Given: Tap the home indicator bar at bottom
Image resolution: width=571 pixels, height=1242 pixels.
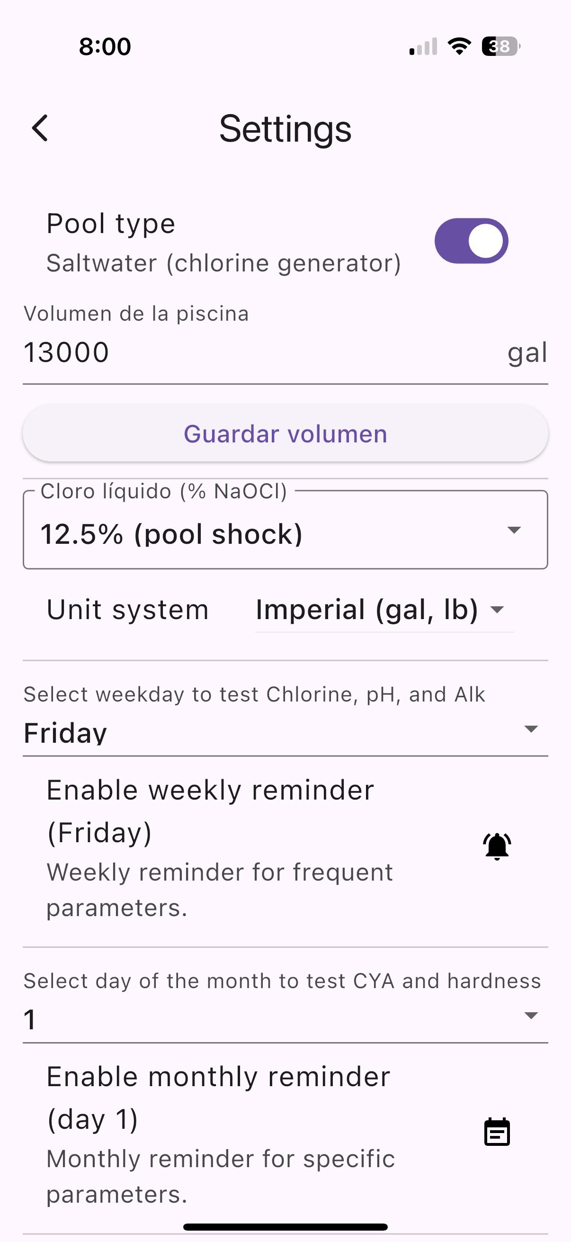Looking at the screenshot, I should [285, 1227].
